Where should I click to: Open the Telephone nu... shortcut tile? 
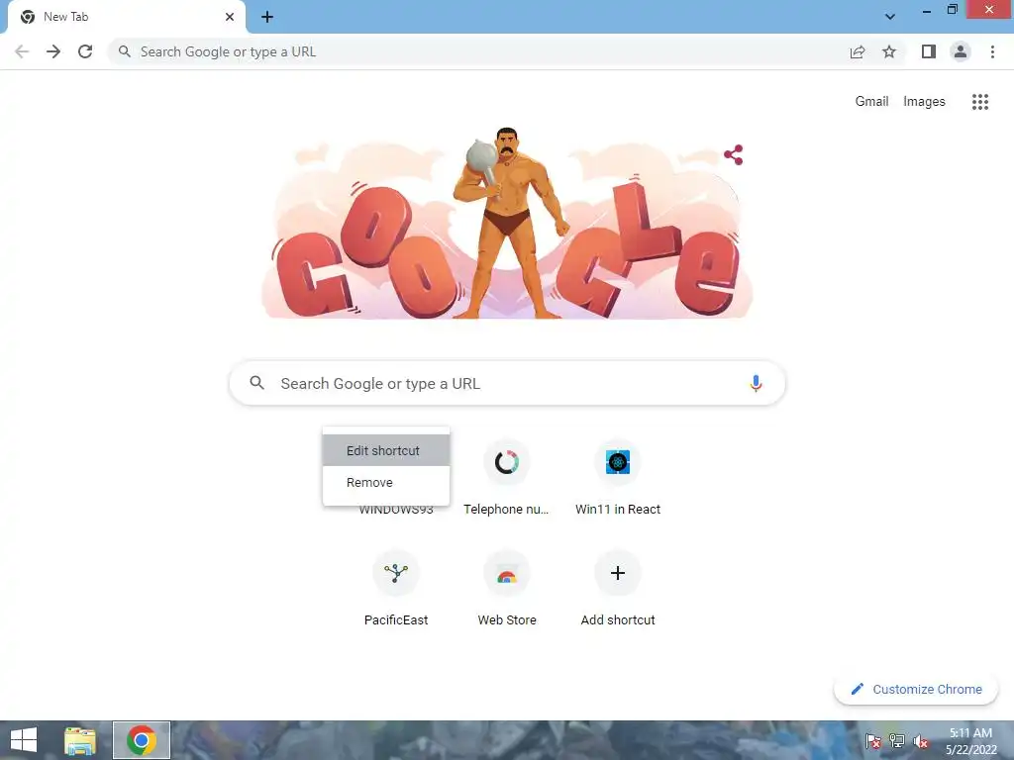[x=506, y=477]
